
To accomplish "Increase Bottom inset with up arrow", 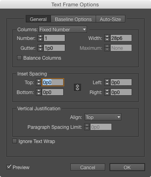I will (39, 90).
